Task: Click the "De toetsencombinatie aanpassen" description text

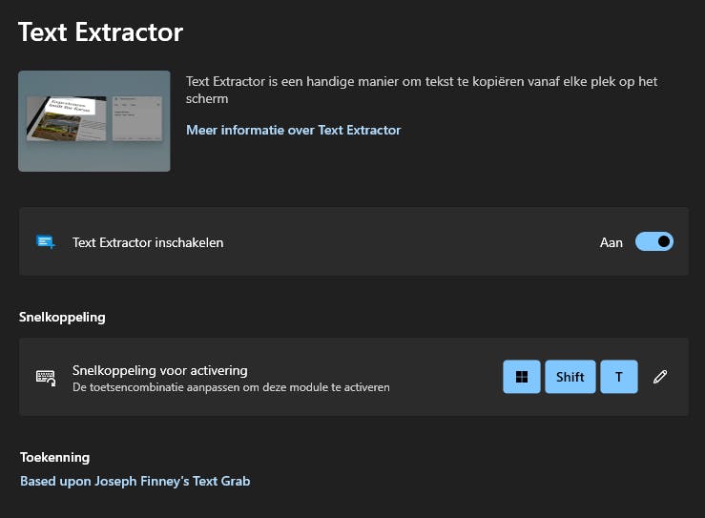Action: click(x=231, y=387)
